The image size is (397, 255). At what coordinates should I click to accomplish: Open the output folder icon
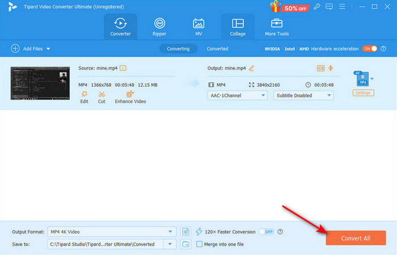click(185, 244)
